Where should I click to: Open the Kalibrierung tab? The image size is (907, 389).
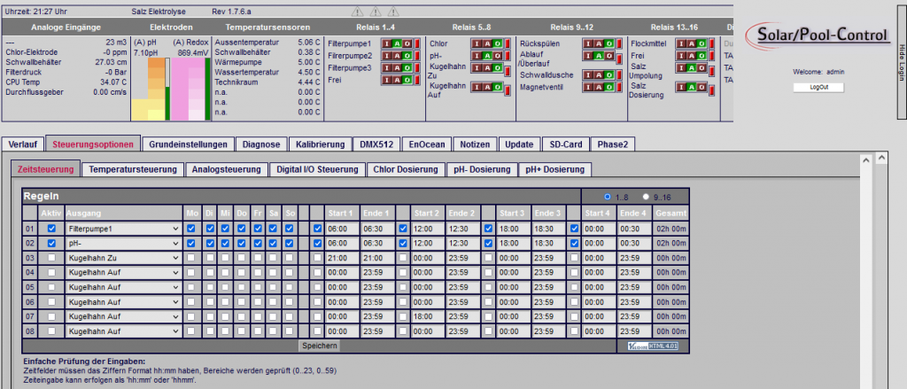tap(321, 144)
